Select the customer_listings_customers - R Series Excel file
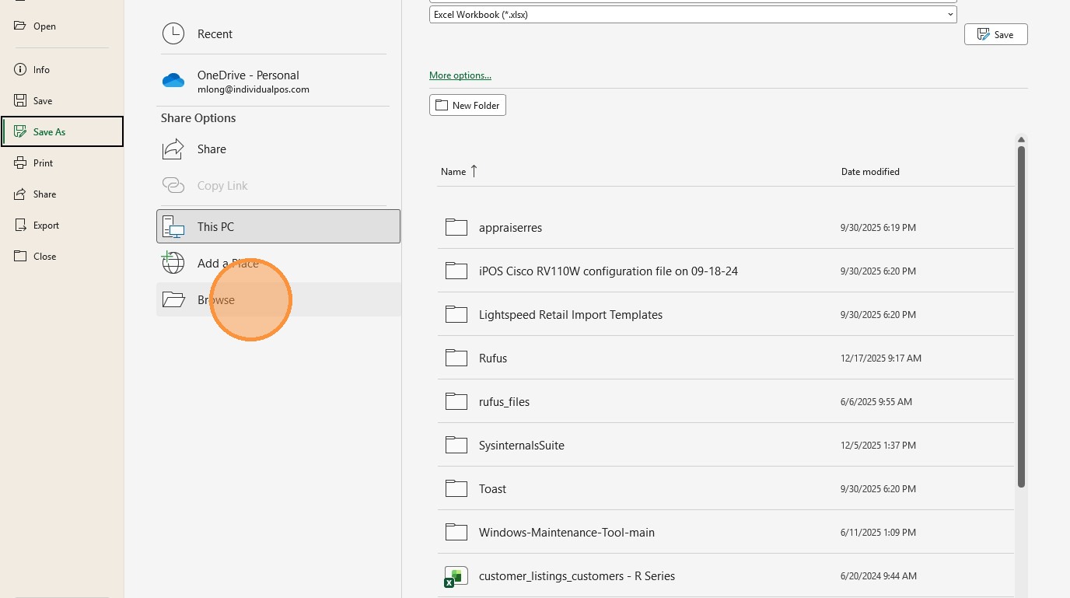The width and height of the screenshot is (1070, 598). pyautogui.click(x=726, y=575)
